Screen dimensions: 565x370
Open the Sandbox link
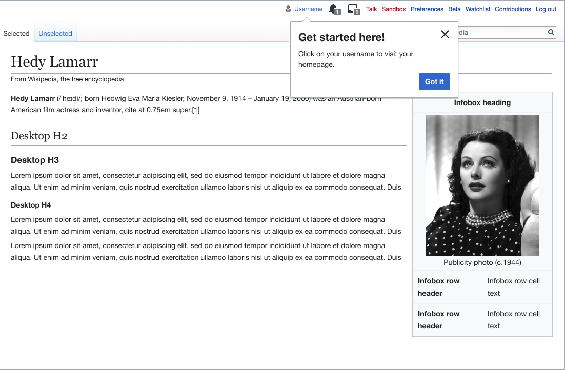pyautogui.click(x=393, y=9)
